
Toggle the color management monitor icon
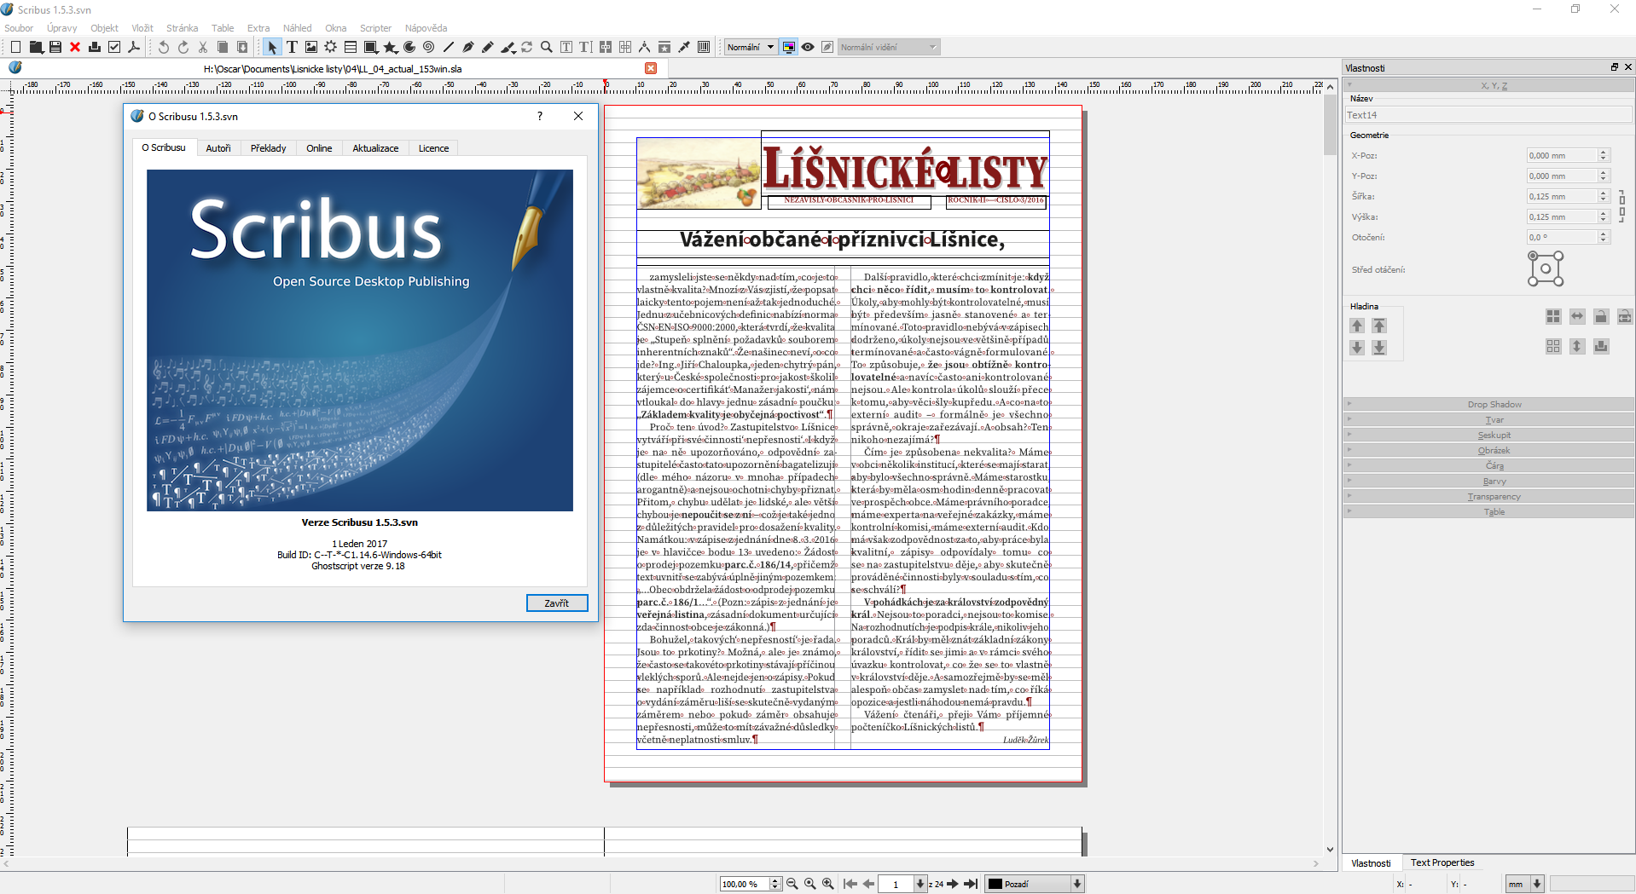[789, 47]
